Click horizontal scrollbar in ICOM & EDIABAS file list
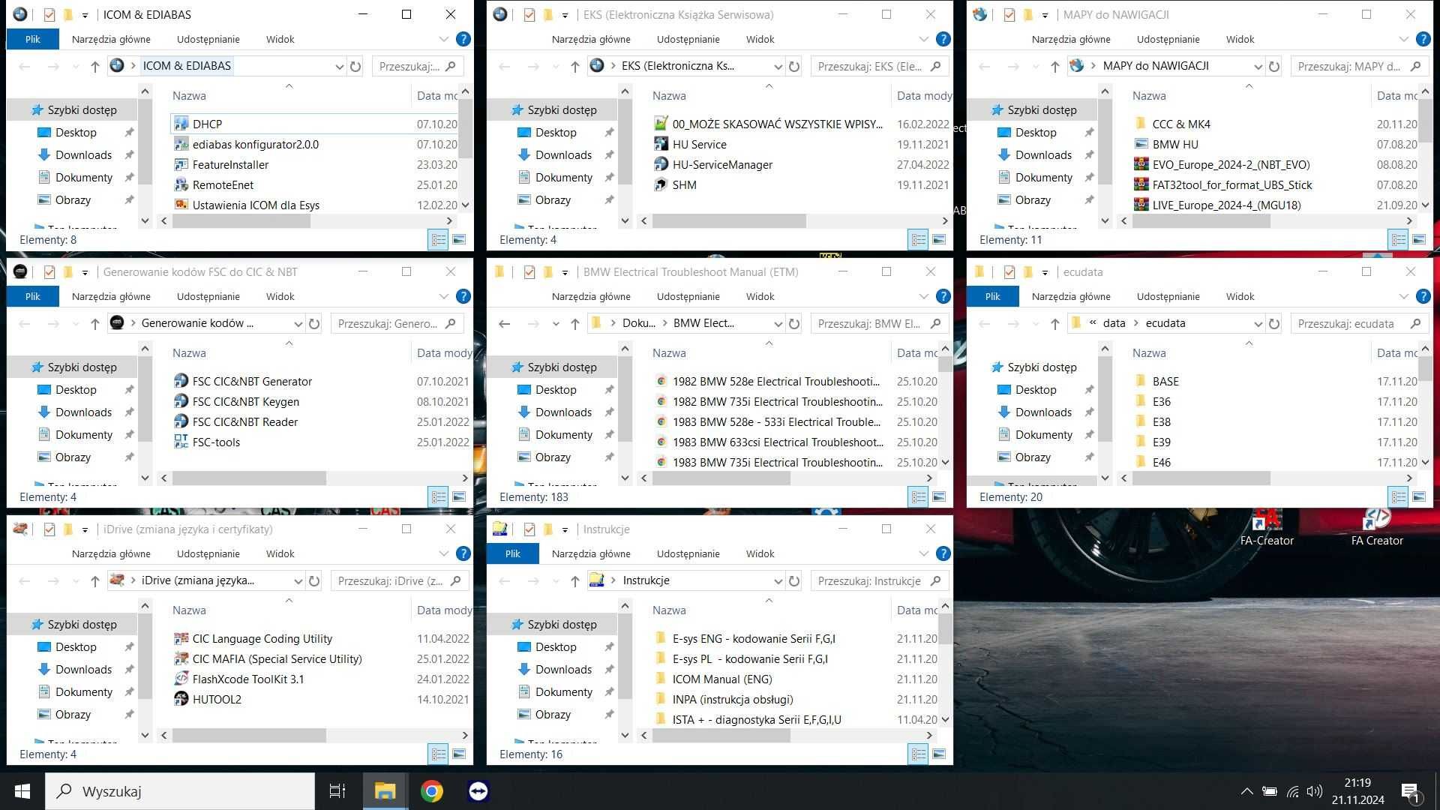Image resolution: width=1440 pixels, height=810 pixels. click(241, 221)
